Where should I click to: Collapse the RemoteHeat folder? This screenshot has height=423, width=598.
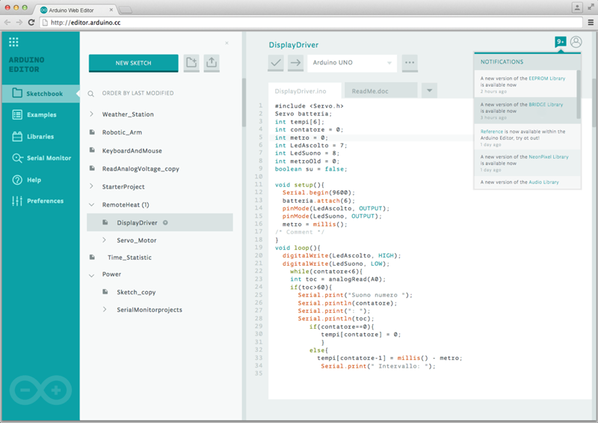point(91,204)
